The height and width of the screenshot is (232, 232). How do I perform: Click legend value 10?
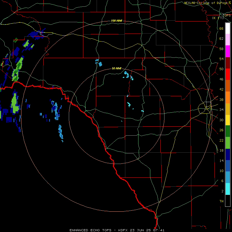point(221,171)
